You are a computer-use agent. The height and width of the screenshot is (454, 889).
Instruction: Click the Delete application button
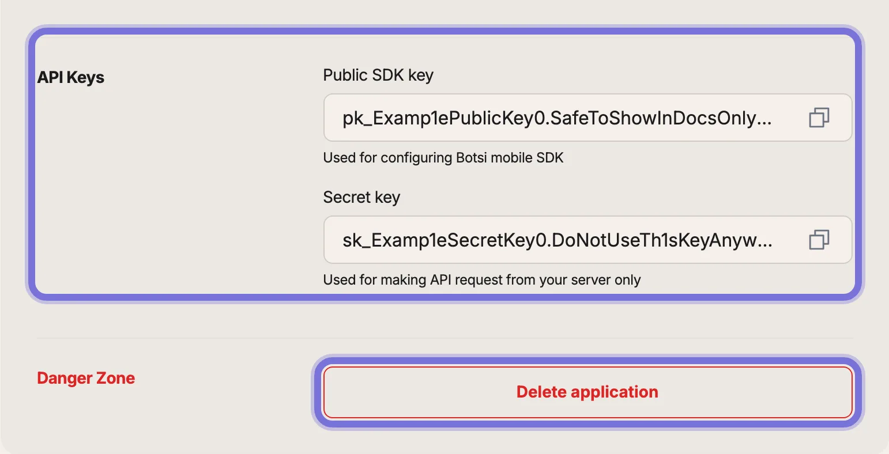pos(587,392)
